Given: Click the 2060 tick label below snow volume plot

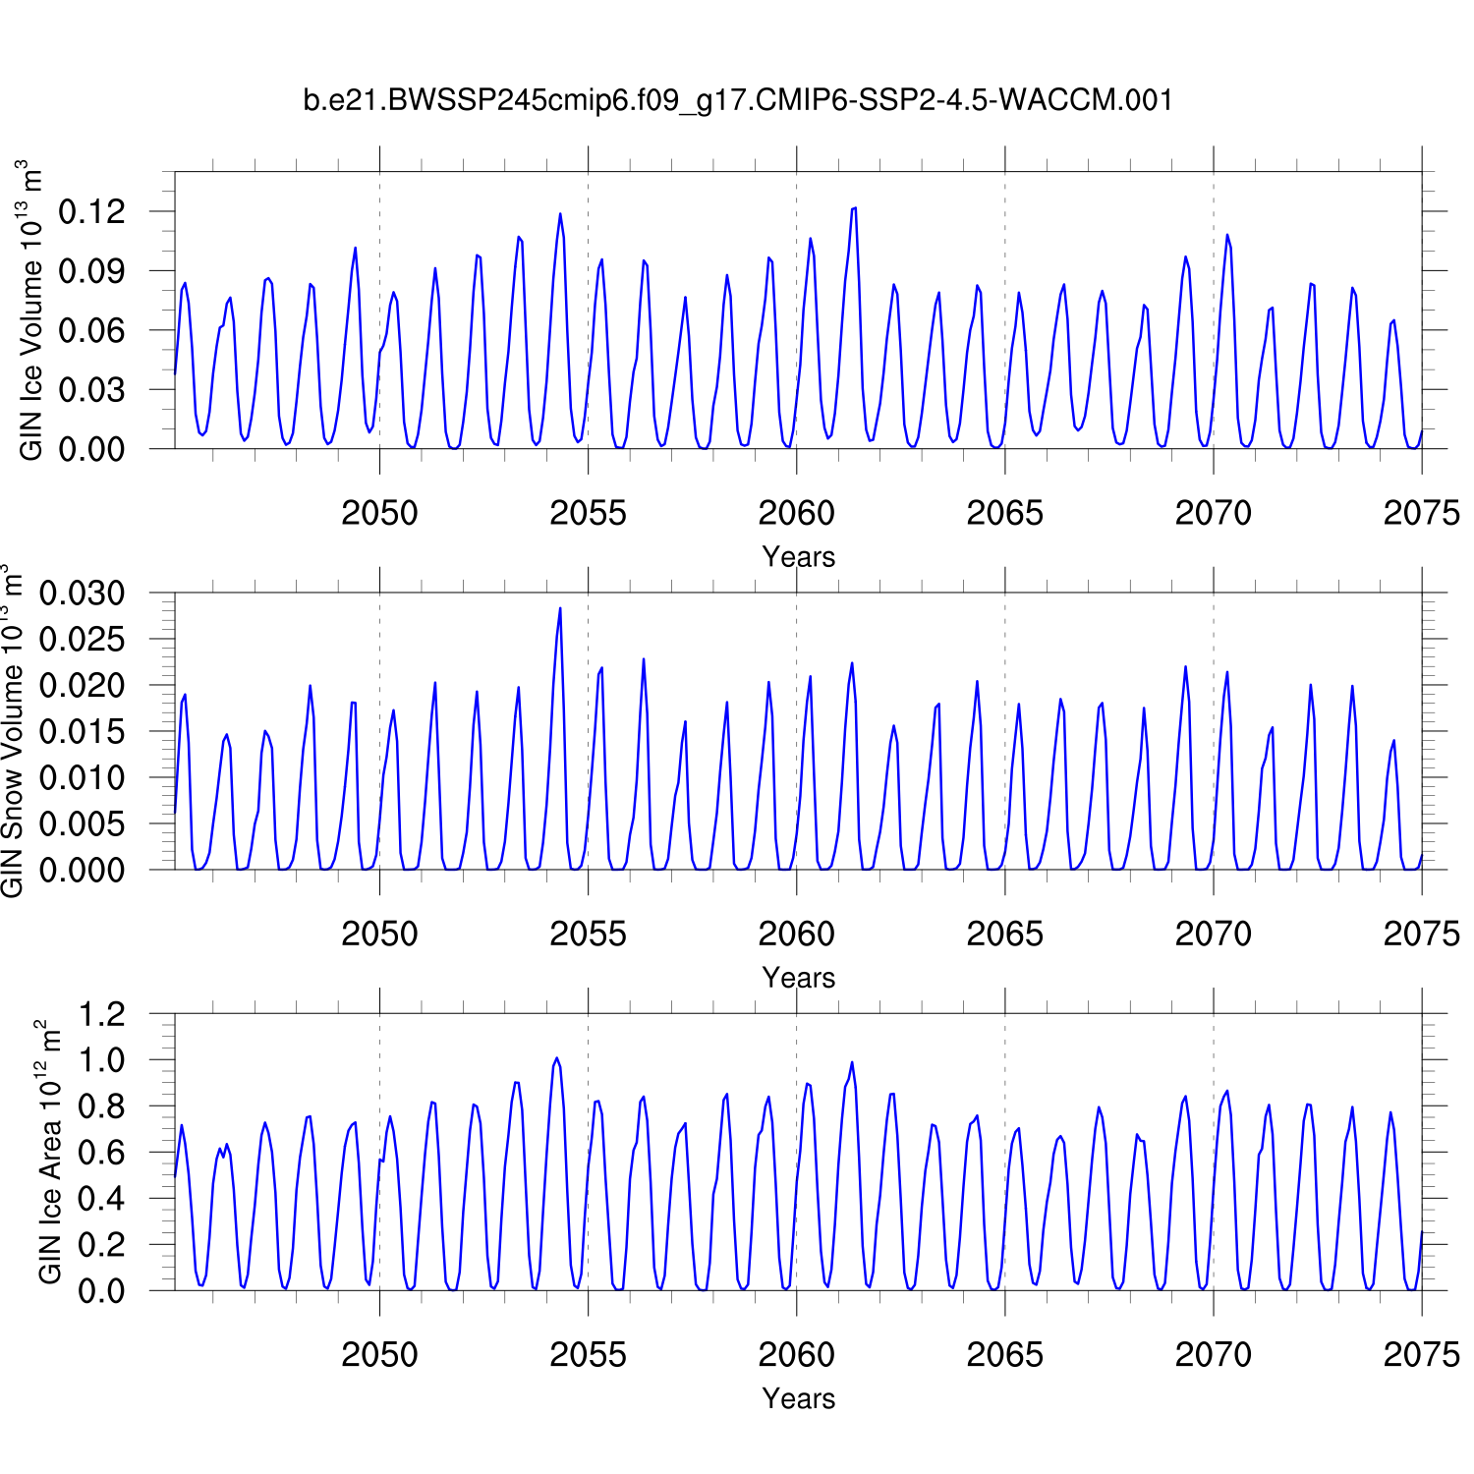Looking at the screenshot, I should [796, 934].
